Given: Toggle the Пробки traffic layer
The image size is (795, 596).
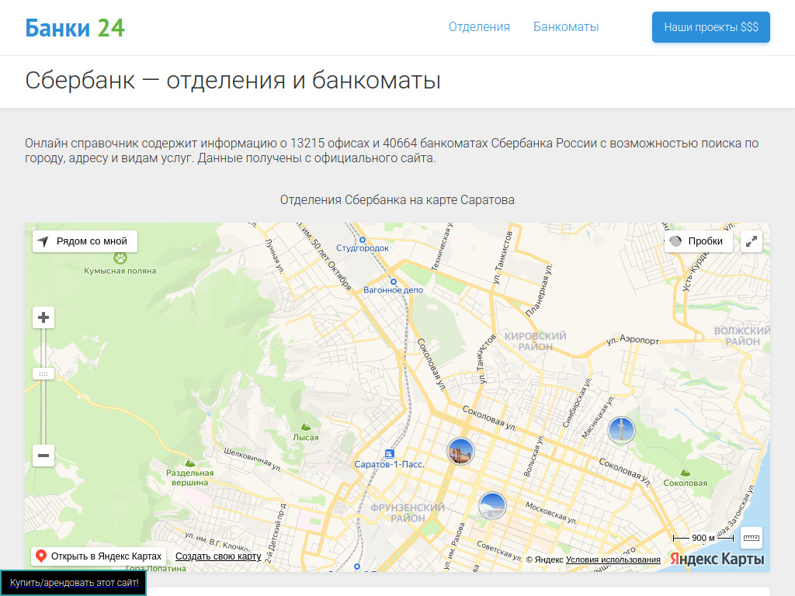Looking at the screenshot, I should click(x=698, y=241).
